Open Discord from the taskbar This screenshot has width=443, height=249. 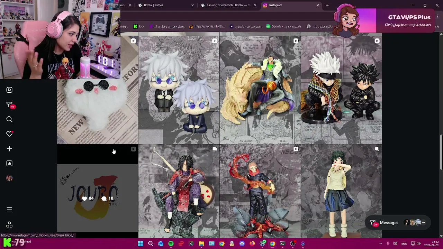click(x=242, y=243)
